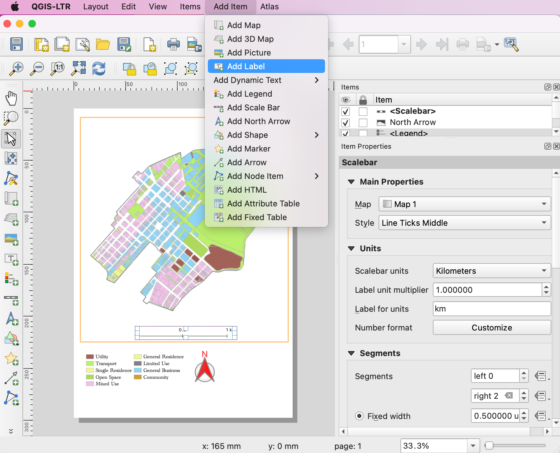
Task: Select the Add Label tool in sidebar
Action: click(11, 259)
